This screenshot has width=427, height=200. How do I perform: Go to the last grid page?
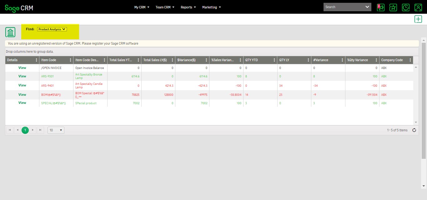point(40,130)
